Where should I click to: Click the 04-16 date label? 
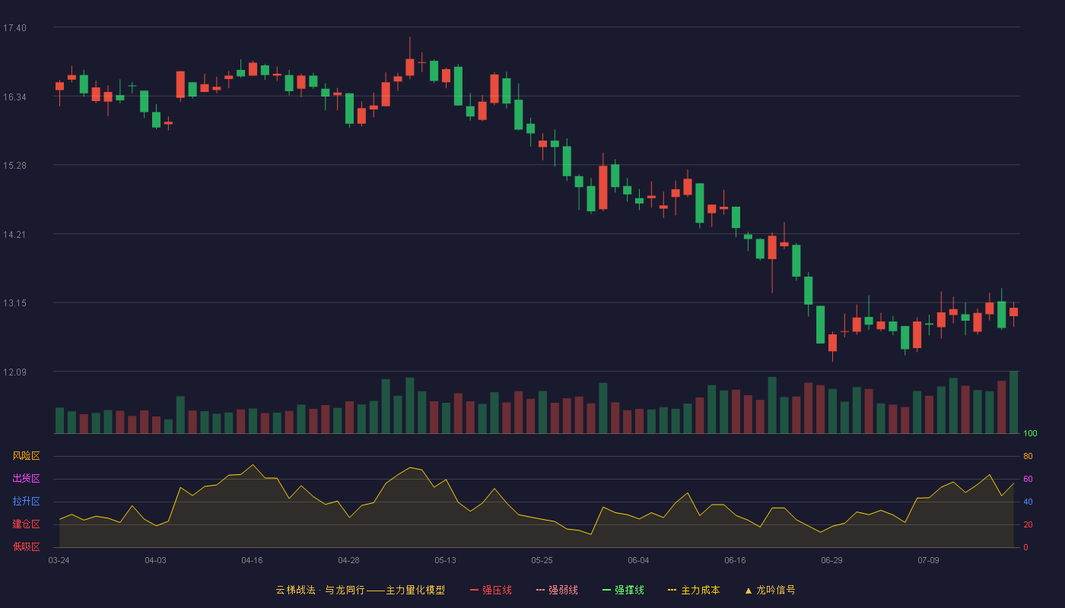click(x=252, y=560)
